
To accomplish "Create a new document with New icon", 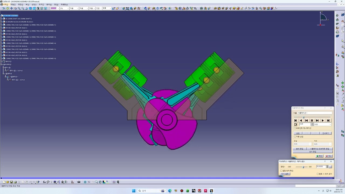I will [x=4, y=182].
